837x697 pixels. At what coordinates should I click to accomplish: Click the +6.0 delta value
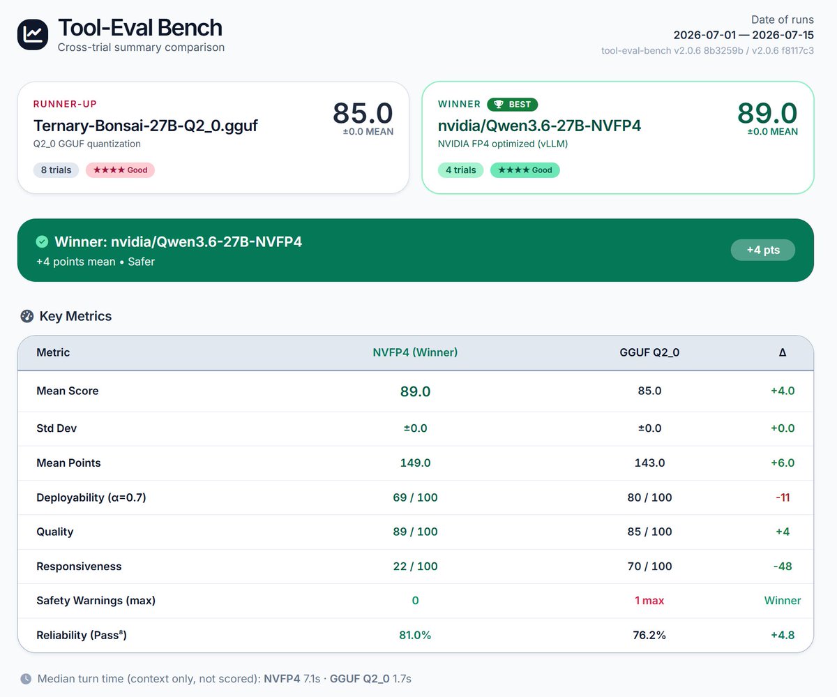click(783, 463)
